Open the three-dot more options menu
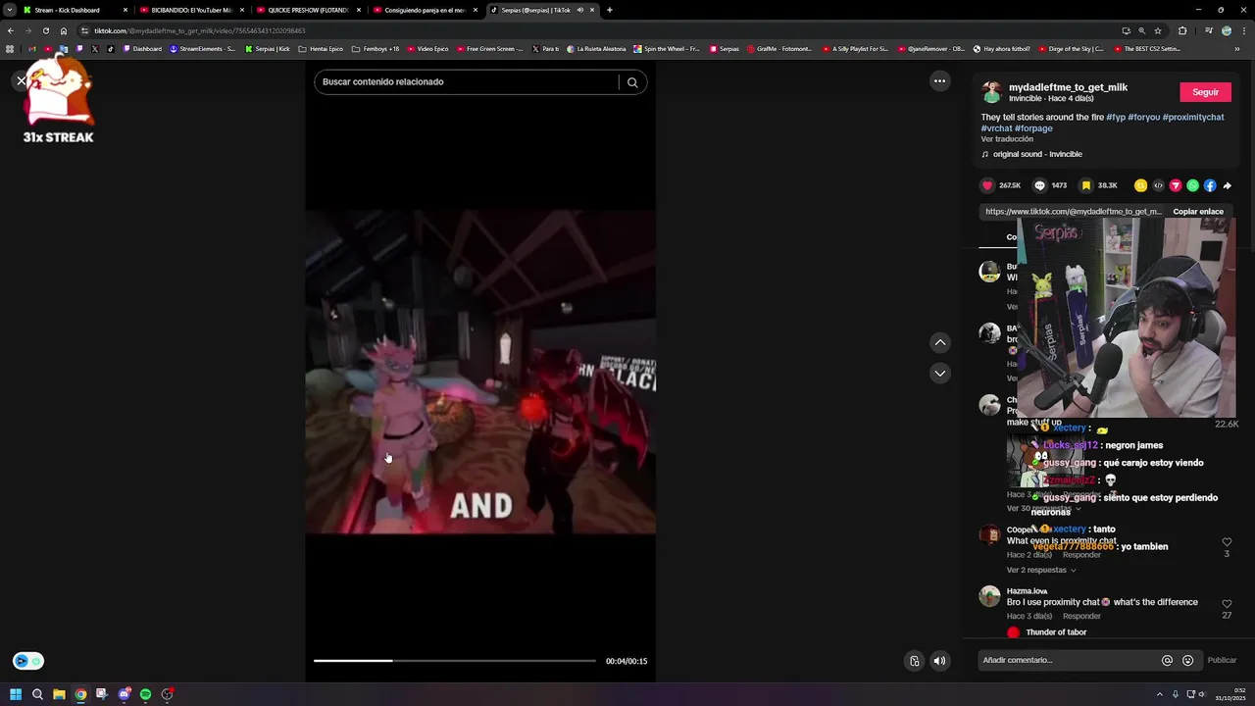 pos(939,81)
